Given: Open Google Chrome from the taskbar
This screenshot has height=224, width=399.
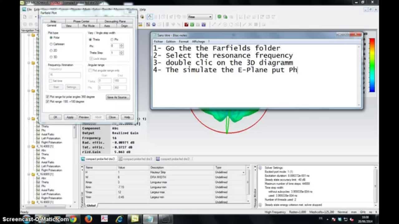Looking at the screenshot, I should click(x=73, y=219).
